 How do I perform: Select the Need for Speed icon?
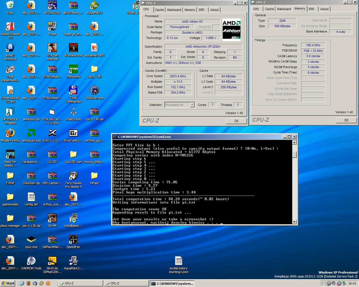(x=10, y=154)
